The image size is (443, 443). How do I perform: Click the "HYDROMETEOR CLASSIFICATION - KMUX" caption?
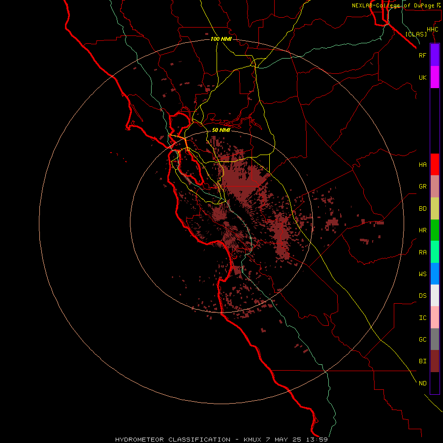point(188,440)
